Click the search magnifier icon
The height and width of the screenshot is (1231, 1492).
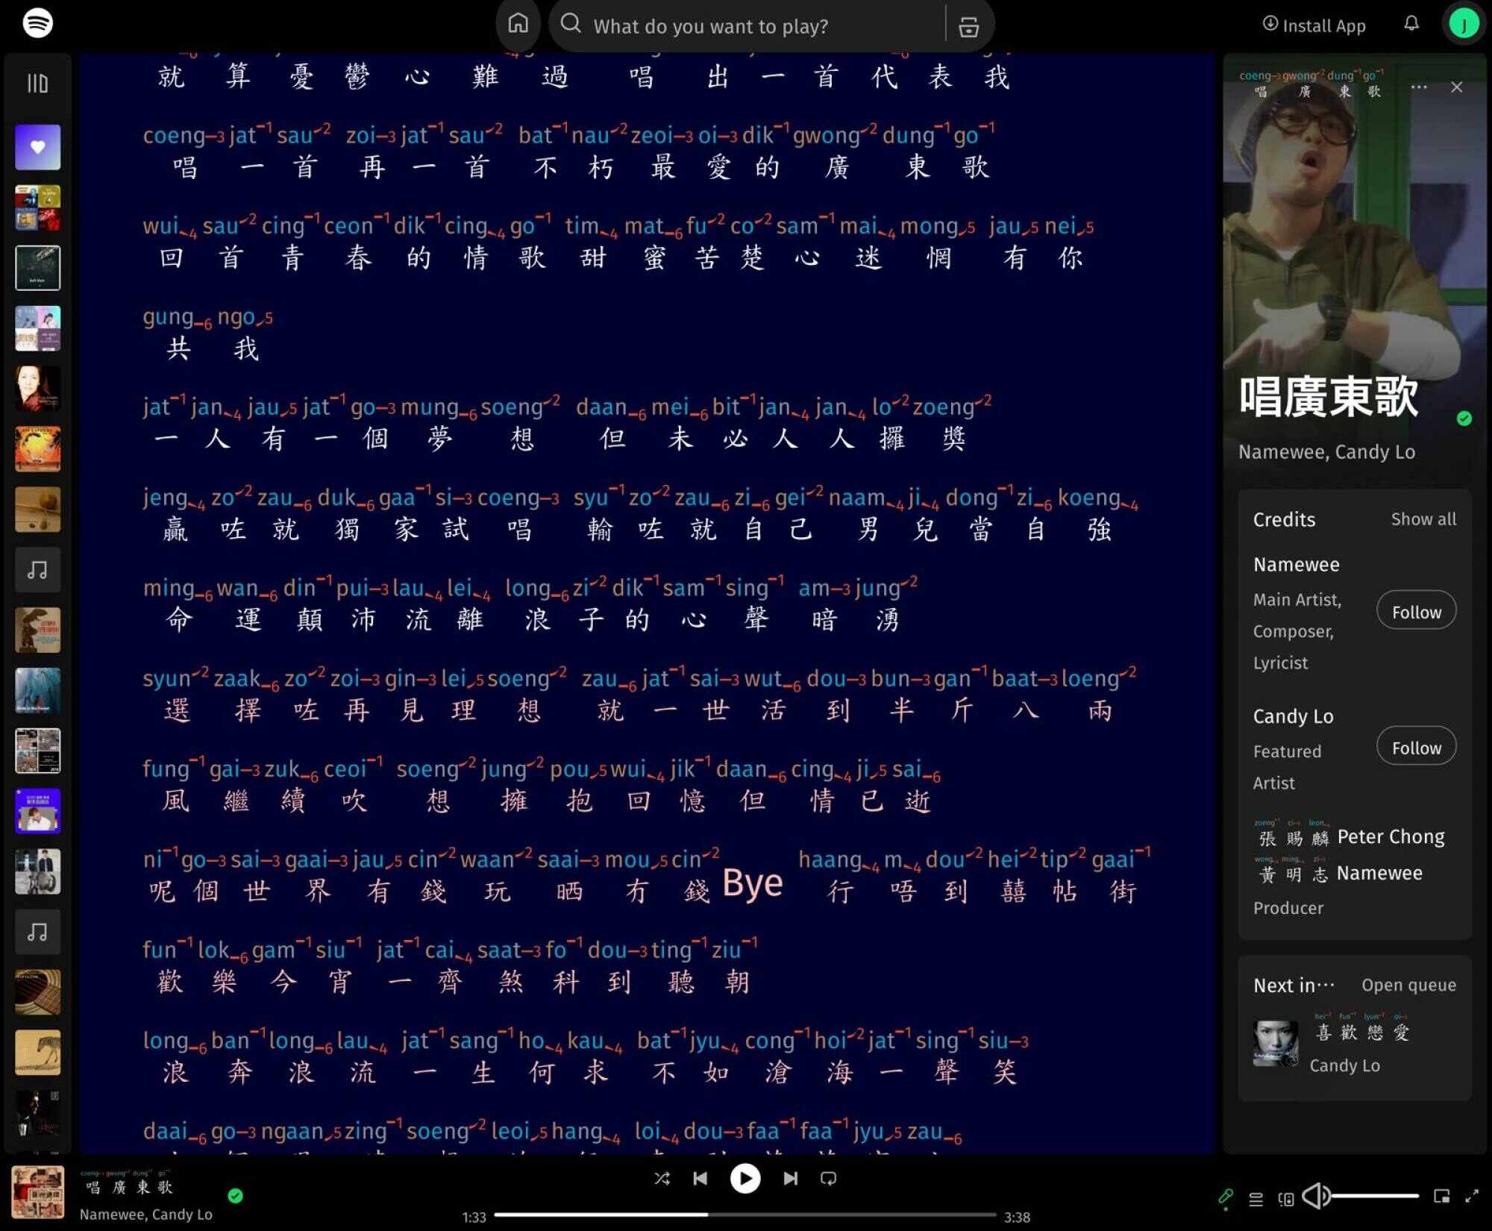point(571,24)
